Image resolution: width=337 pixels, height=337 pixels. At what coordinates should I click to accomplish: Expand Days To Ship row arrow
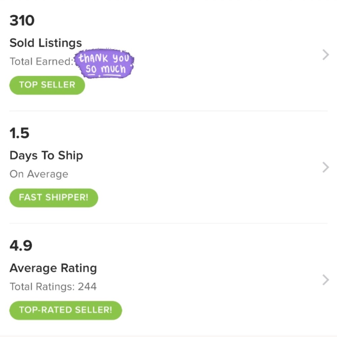click(325, 167)
